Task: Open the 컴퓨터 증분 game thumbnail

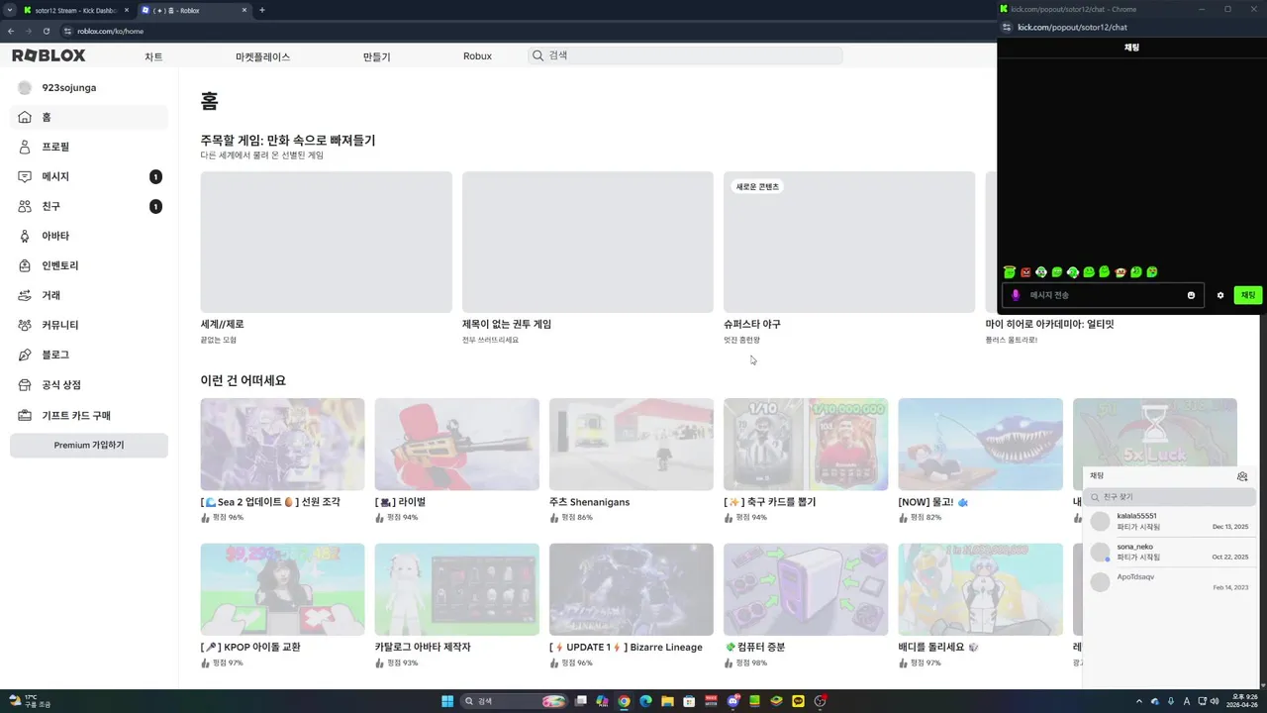Action: [806, 589]
